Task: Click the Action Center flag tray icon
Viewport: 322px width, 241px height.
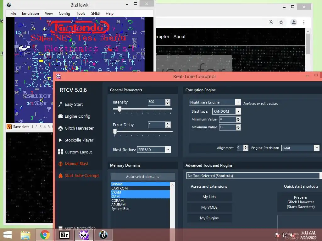Action: click(277, 235)
